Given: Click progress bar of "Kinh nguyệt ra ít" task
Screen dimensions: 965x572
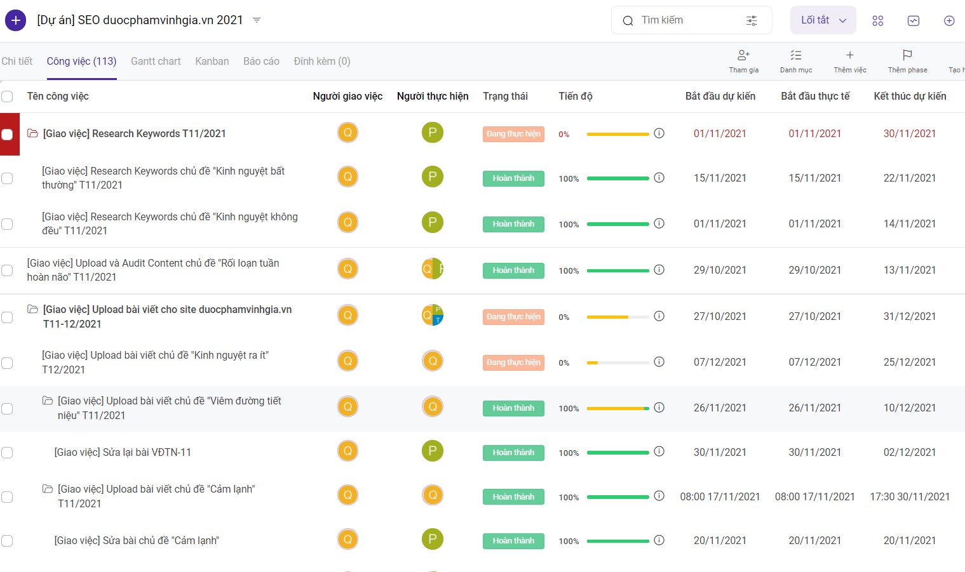Looking at the screenshot, I should (617, 362).
